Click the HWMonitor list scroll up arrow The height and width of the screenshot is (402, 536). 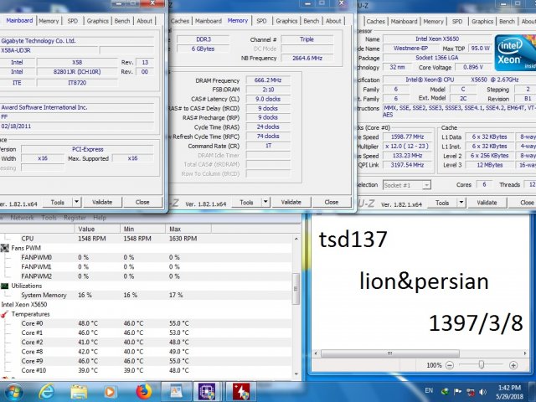click(296, 239)
